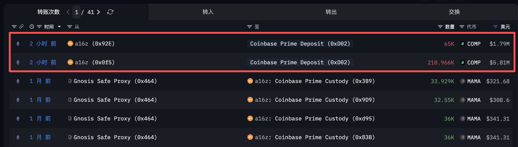Open the 代币 token column filter
The width and height of the screenshot is (518, 147).
coord(462,27)
